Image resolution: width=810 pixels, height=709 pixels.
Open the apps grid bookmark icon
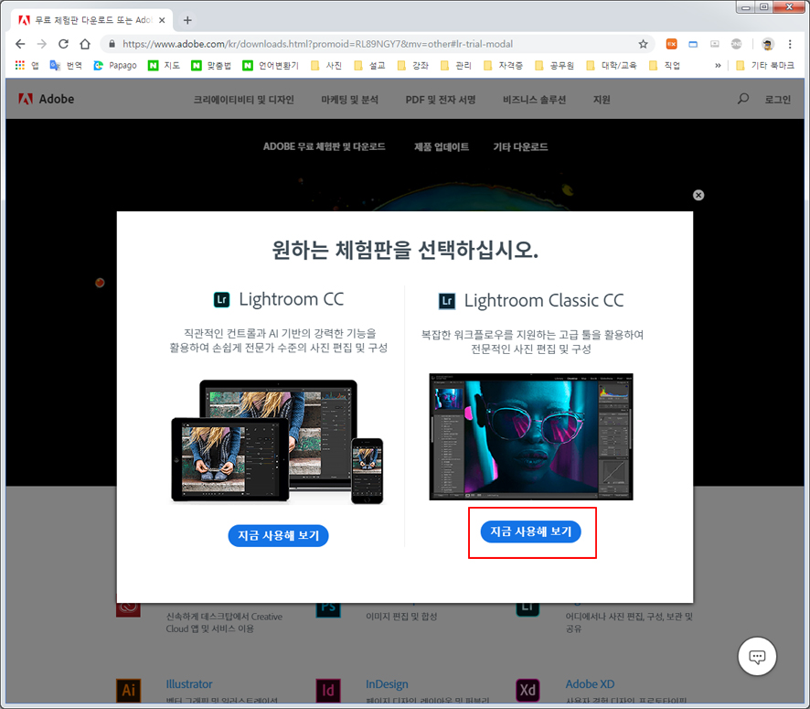(19, 65)
